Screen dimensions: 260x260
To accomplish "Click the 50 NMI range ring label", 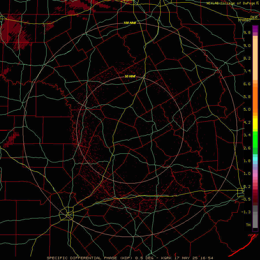I will pyautogui.click(x=130, y=76).
